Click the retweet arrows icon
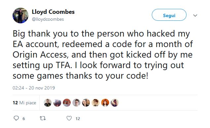 [x=43, y=118]
